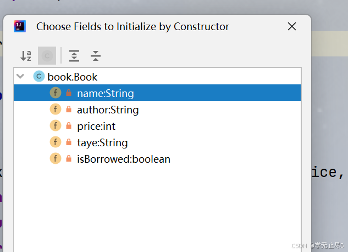Toggle the show classes toolbar button
Viewport: 348px width, 252px height.
click(x=47, y=55)
